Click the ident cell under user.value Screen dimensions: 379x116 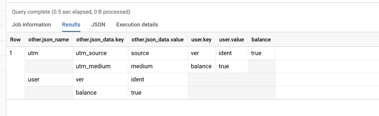(x=232, y=53)
